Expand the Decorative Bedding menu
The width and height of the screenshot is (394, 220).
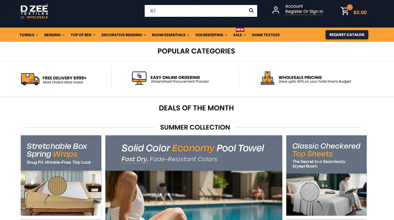click(x=124, y=35)
